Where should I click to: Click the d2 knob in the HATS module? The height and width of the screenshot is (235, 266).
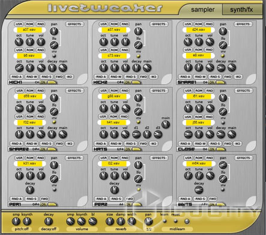click(147, 134)
